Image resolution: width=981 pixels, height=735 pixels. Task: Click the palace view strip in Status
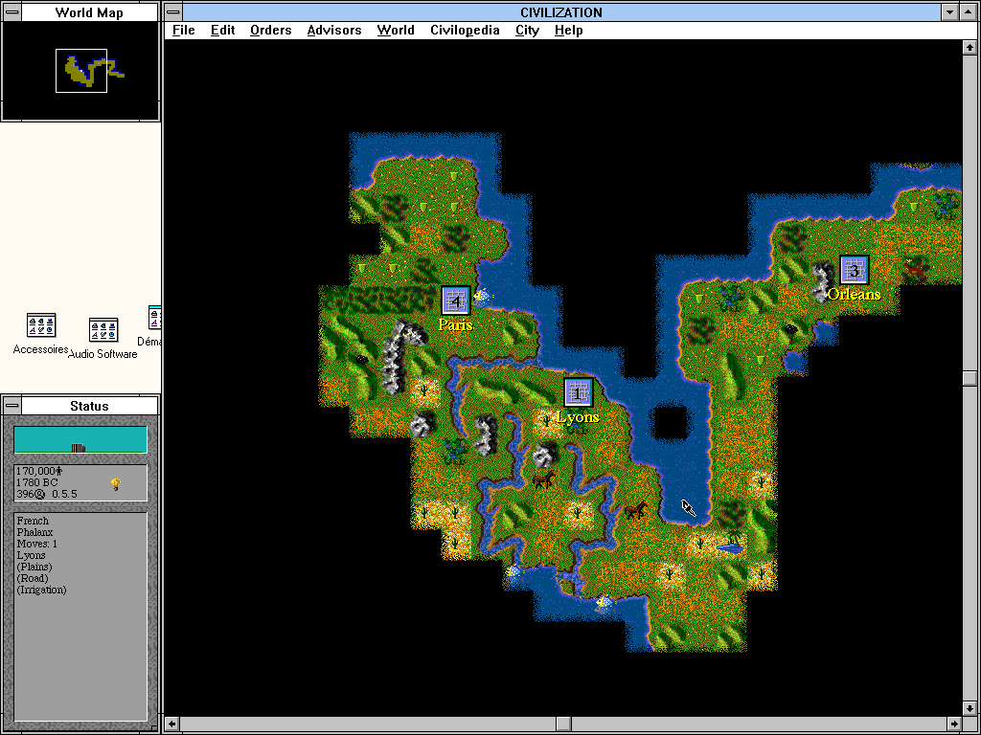coord(80,440)
